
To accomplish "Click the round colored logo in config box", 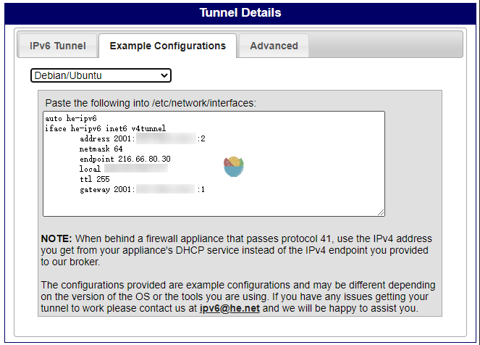I will pyautogui.click(x=233, y=166).
